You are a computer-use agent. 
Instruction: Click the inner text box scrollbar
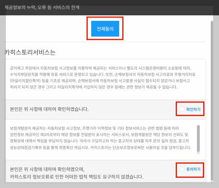pyautogui.click(x=198, y=138)
